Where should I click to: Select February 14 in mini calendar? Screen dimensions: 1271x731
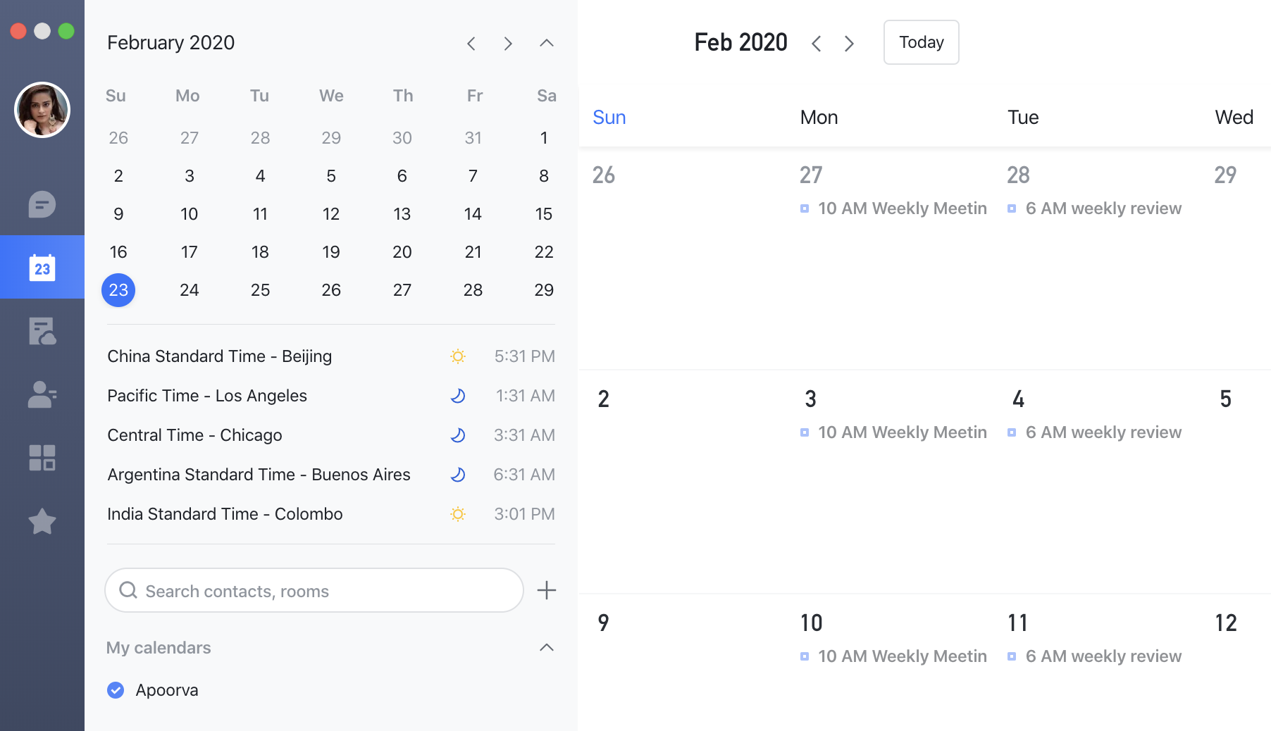[473, 214]
